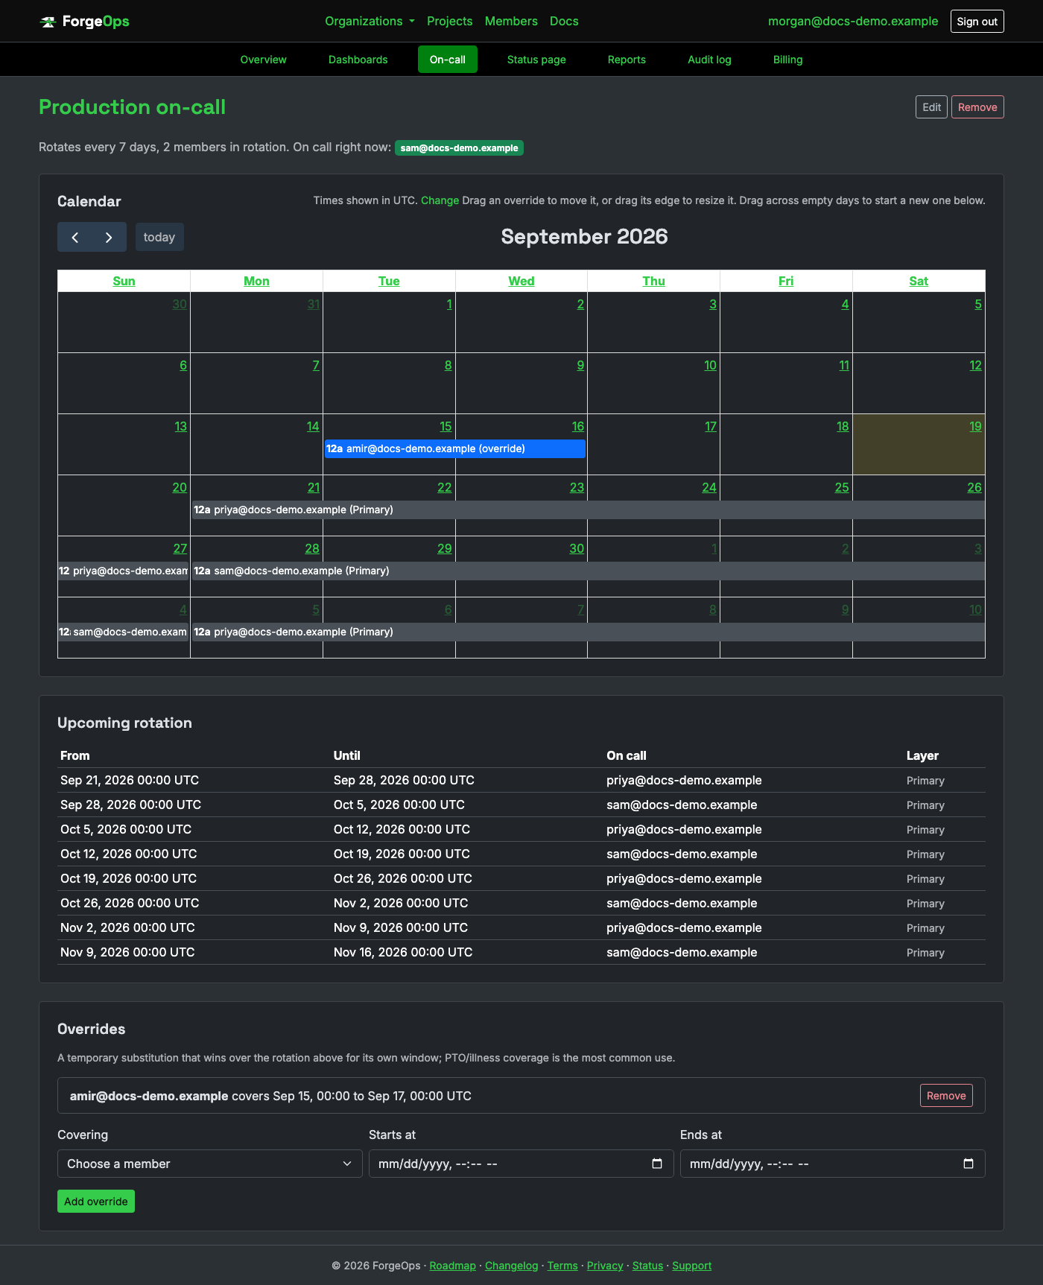Click the sam@docs-demo.example on-call badge

[459, 148]
